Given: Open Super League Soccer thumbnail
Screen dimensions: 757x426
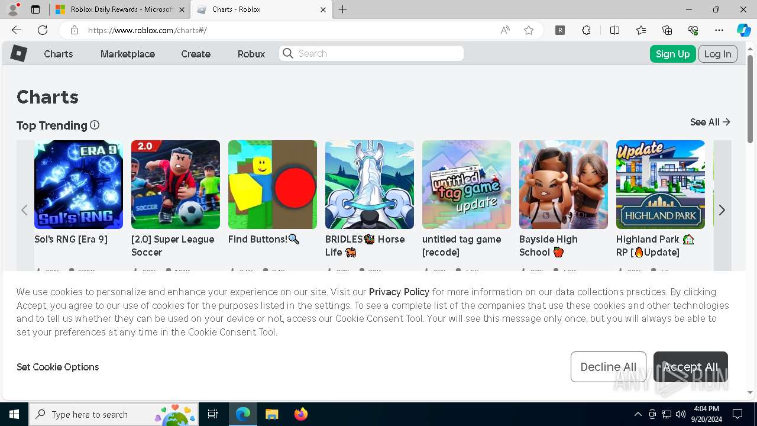Looking at the screenshot, I should pos(176,185).
